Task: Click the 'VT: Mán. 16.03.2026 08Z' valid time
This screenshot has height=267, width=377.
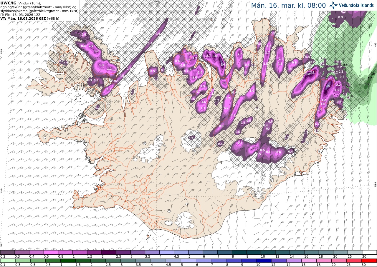Action: click(x=23, y=18)
